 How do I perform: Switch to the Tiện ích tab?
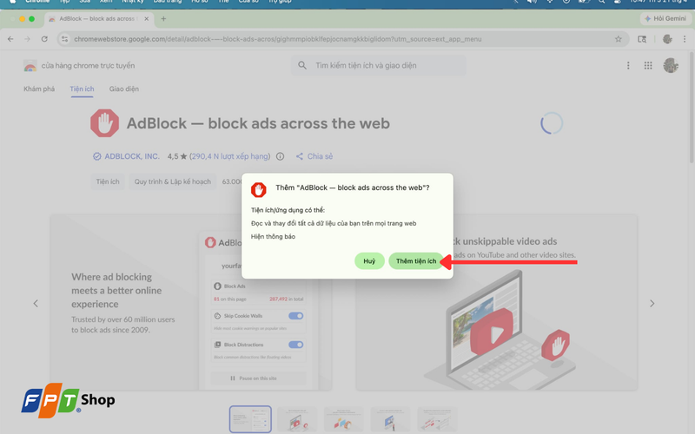pos(82,89)
